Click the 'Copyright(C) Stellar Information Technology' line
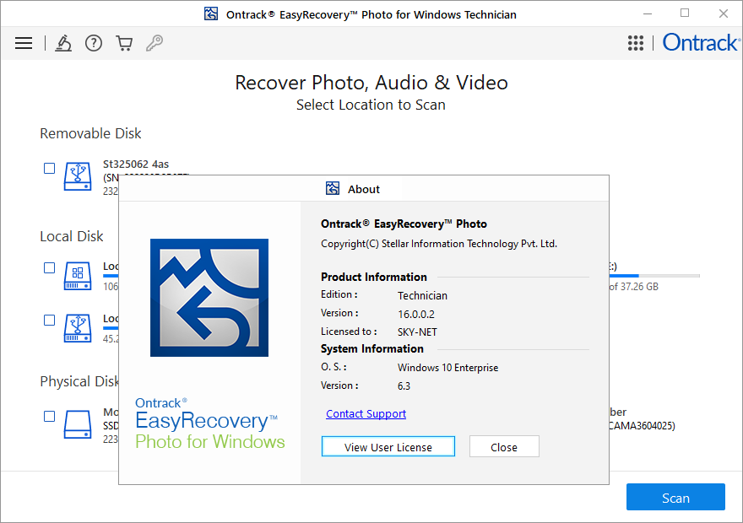Viewport: 743px width, 523px height. click(x=439, y=244)
